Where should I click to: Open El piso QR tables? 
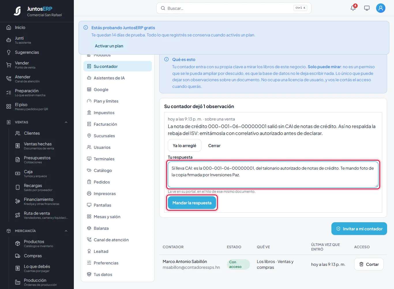click(37, 106)
